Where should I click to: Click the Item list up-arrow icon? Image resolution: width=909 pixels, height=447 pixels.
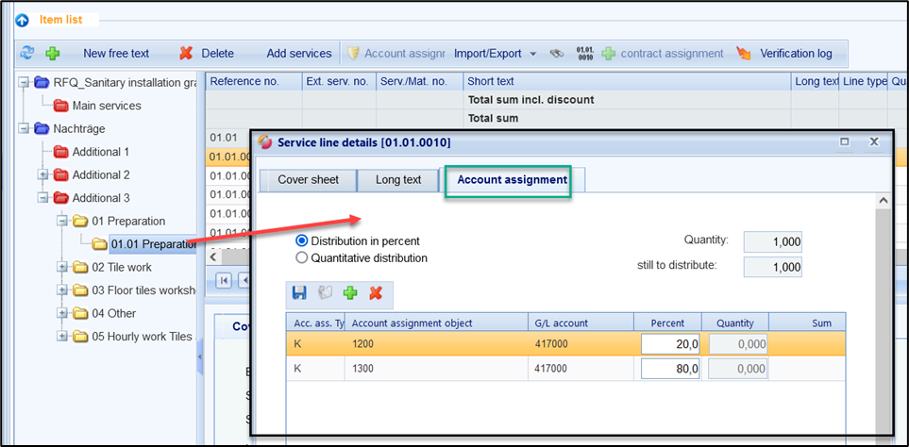(22, 20)
